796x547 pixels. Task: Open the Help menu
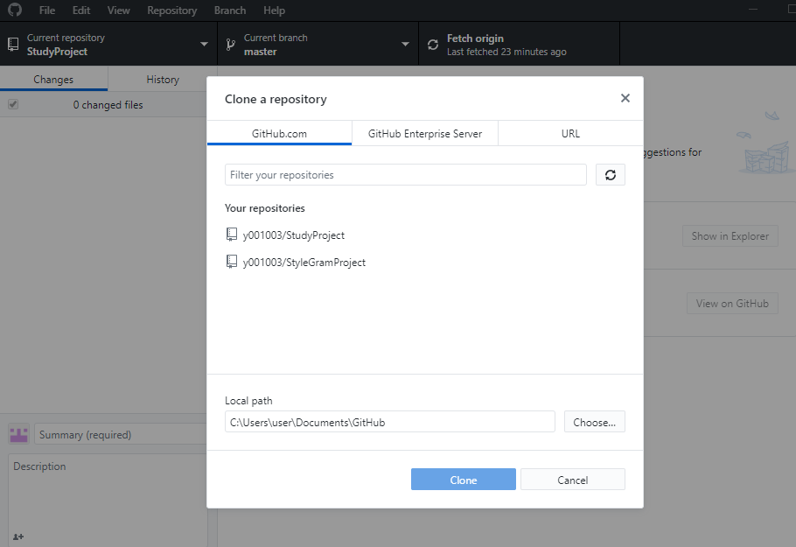point(274,11)
